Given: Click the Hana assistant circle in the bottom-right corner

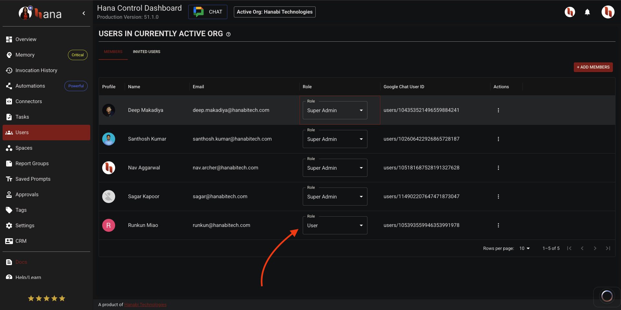Looking at the screenshot, I should click(x=607, y=296).
